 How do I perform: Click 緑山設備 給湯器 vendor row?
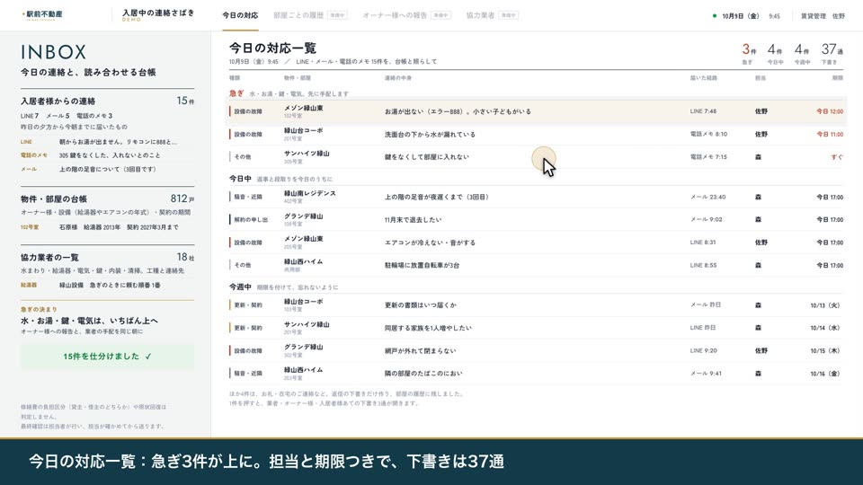tap(107, 286)
